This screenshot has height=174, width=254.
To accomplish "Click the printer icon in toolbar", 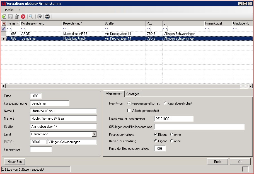I will click(47, 16).
